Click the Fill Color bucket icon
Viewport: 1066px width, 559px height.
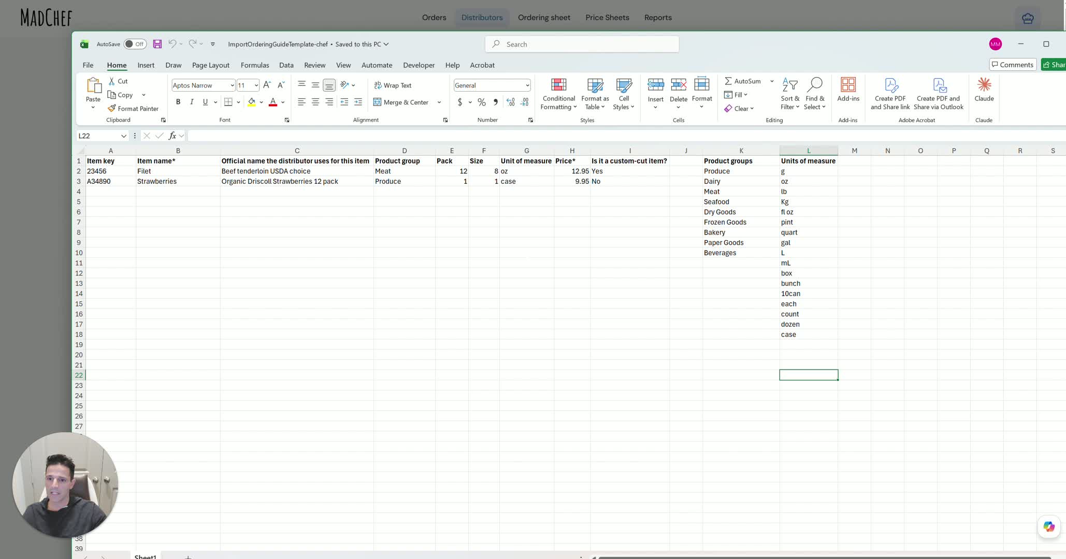coord(252,102)
